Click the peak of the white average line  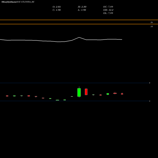79,37
